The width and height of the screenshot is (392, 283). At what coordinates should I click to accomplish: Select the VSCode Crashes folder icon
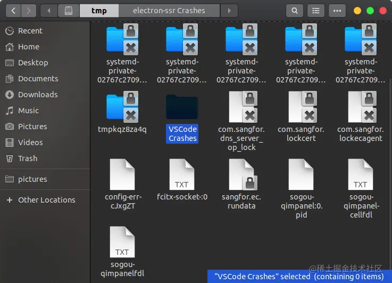[182, 107]
